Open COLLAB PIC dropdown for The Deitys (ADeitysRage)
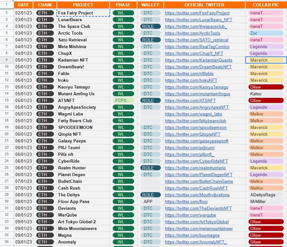 point(266,195)
